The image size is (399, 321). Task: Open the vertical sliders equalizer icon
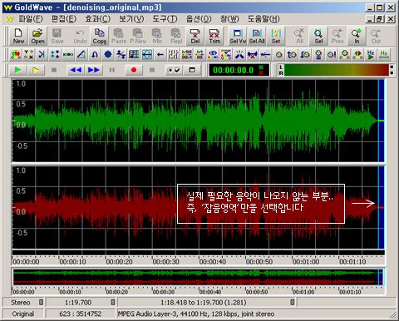click(x=174, y=55)
